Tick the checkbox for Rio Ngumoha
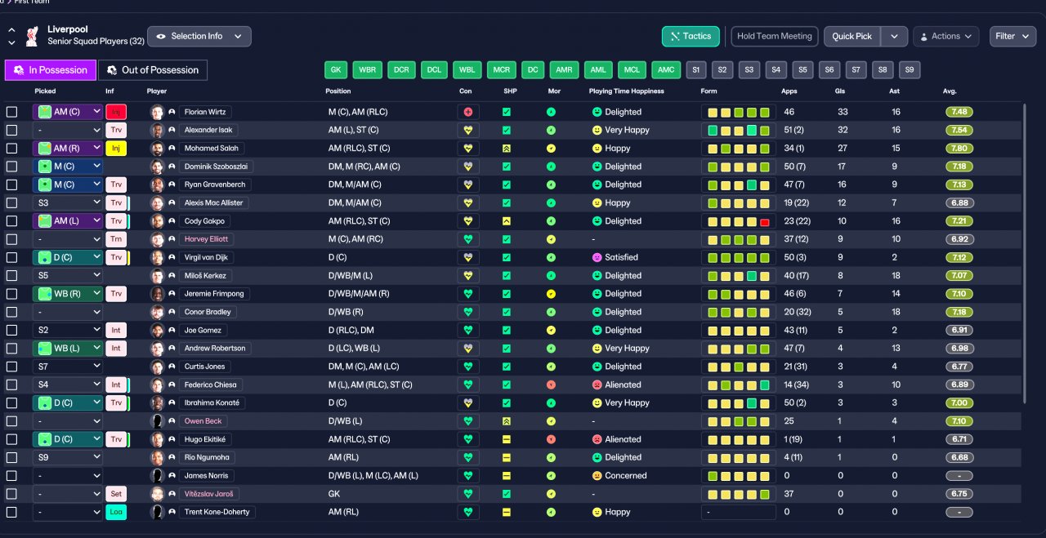Screen dimensions: 1046x538 pyautogui.click(x=11, y=457)
